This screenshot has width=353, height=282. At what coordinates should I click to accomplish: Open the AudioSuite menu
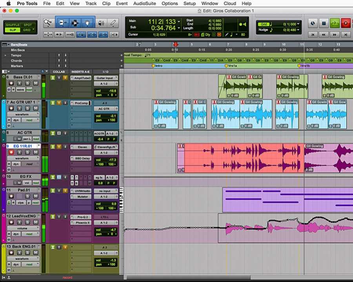pos(144,4)
